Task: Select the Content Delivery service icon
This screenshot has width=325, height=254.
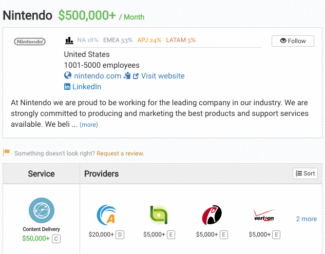Action: (x=42, y=210)
